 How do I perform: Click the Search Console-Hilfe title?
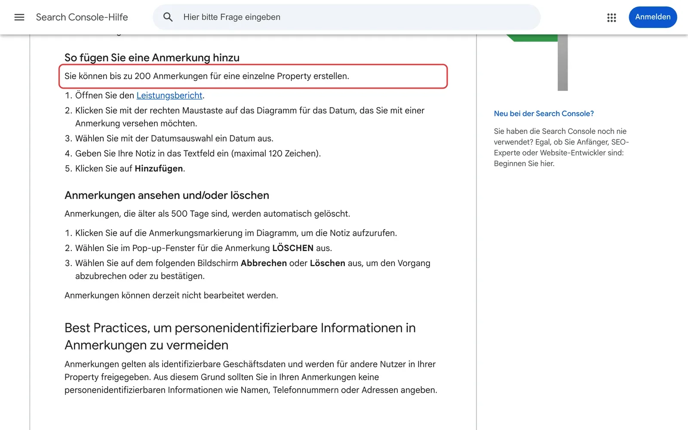point(82,17)
